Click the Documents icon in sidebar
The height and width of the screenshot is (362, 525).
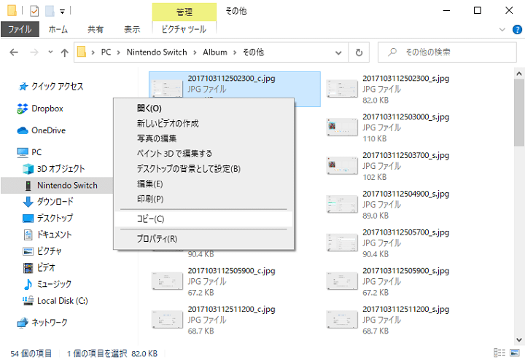(x=28, y=235)
